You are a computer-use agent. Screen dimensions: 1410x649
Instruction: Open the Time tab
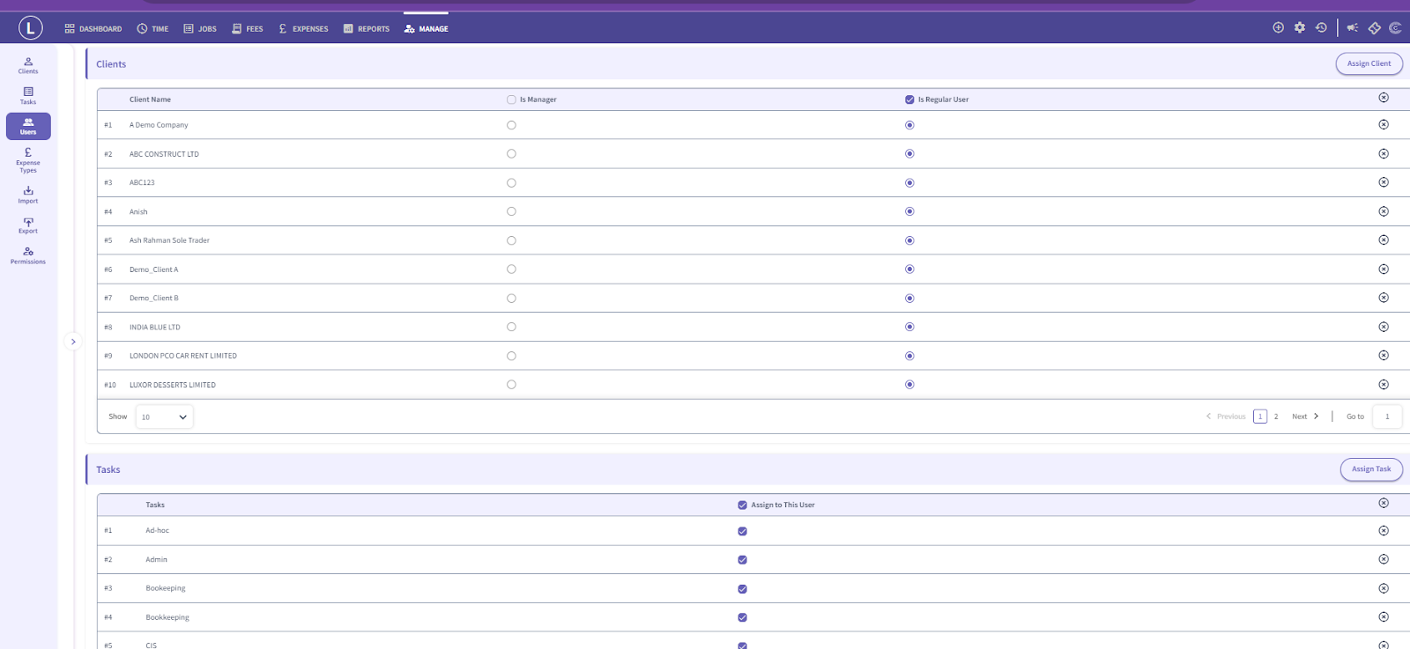(x=152, y=29)
